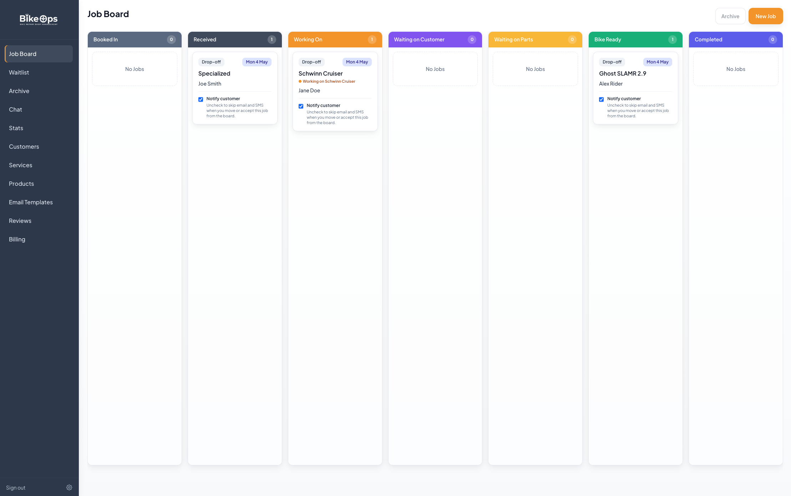Viewport: 791px width, 496px height.
Task: Open Job Board in the sidebar
Action: (39, 54)
